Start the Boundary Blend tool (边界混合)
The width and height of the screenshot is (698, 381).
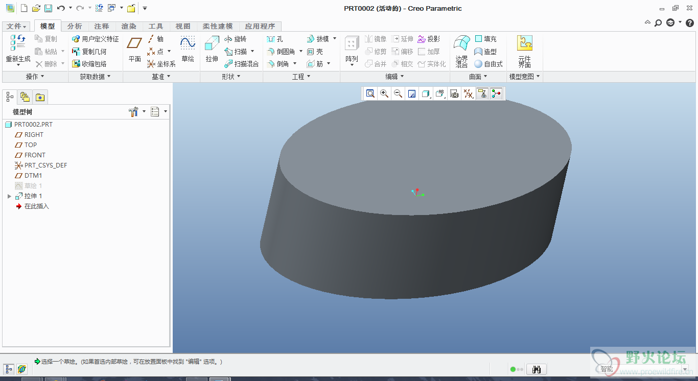coord(462,51)
